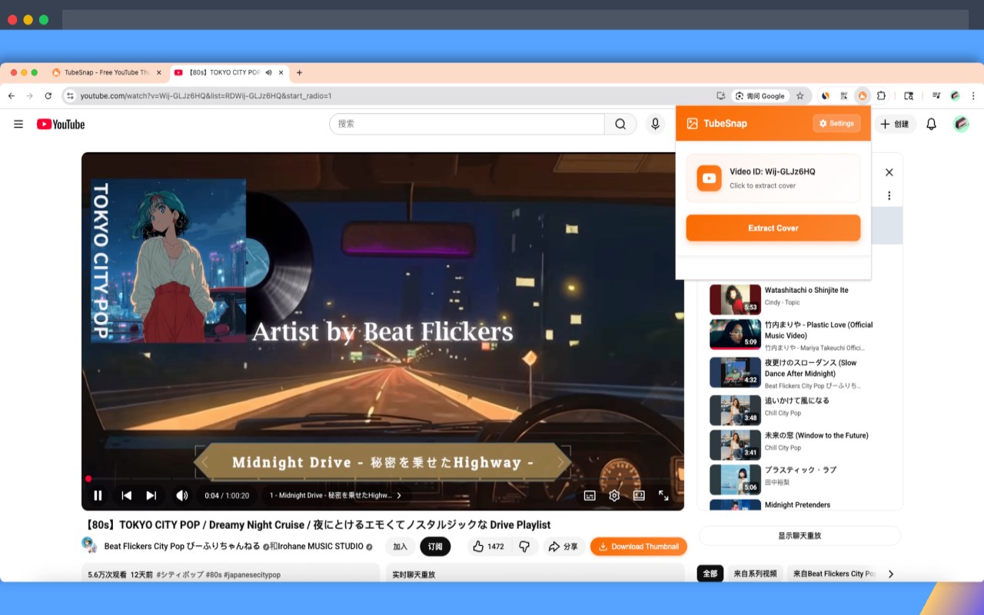The height and width of the screenshot is (615, 984).
Task: Open the Chrome profile avatar
Action: point(955,95)
